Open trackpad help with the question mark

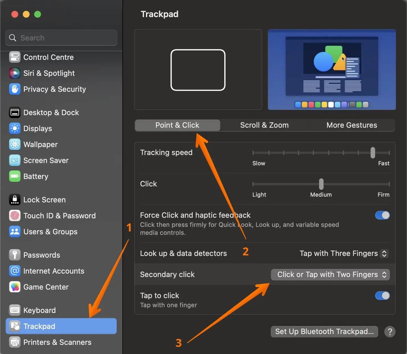click(x=390, y=331)
